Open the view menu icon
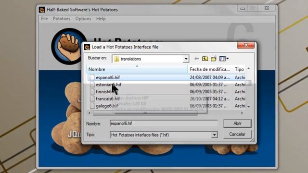 pos(224,59)
